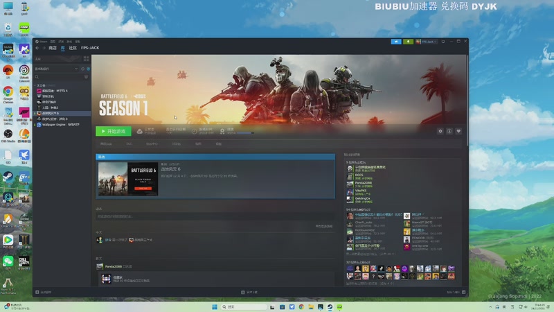Open friend GeldingOx in the friends list
This screenshot has width=554, height=312.
tap(359, 200)
